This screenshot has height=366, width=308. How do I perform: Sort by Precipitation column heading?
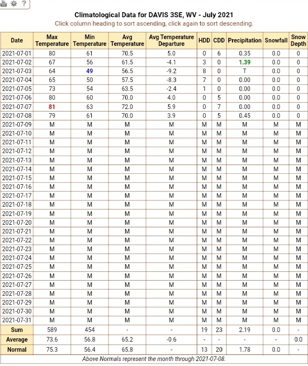coord(245,40)
